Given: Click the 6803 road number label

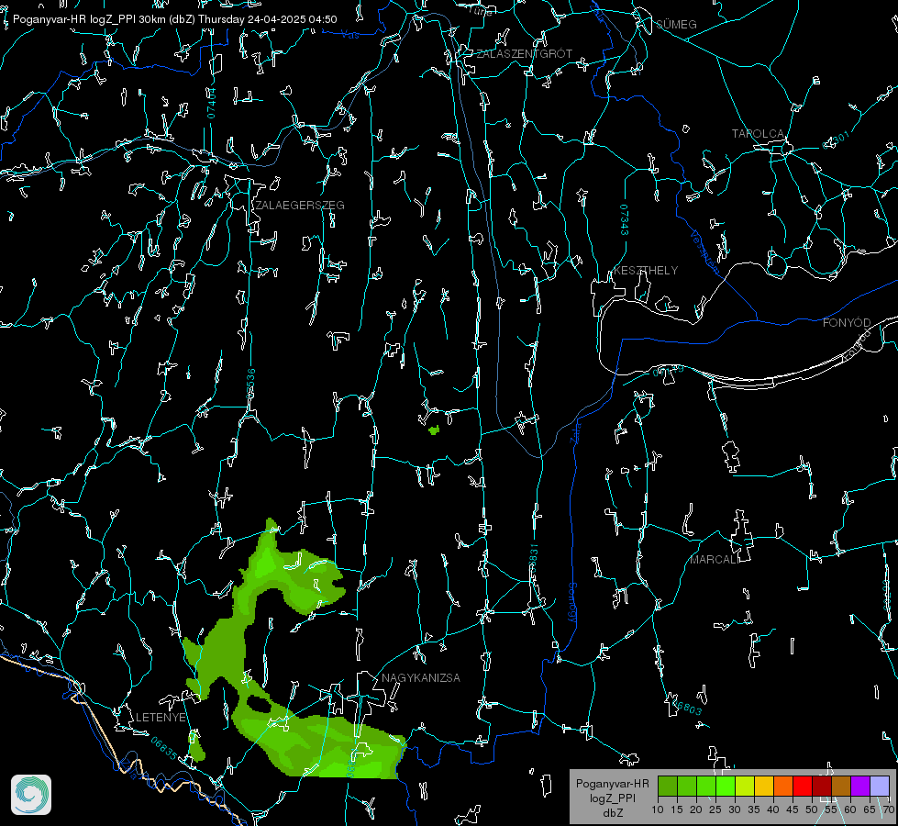Looking at the screenshot, I should 687,708.
